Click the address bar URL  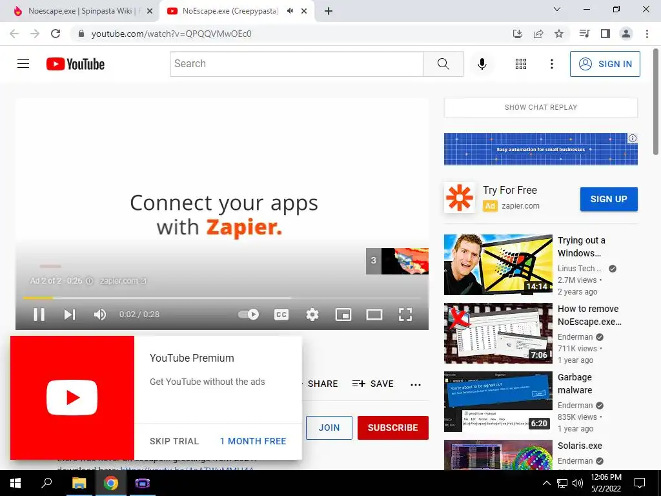(x=171, y=34)
